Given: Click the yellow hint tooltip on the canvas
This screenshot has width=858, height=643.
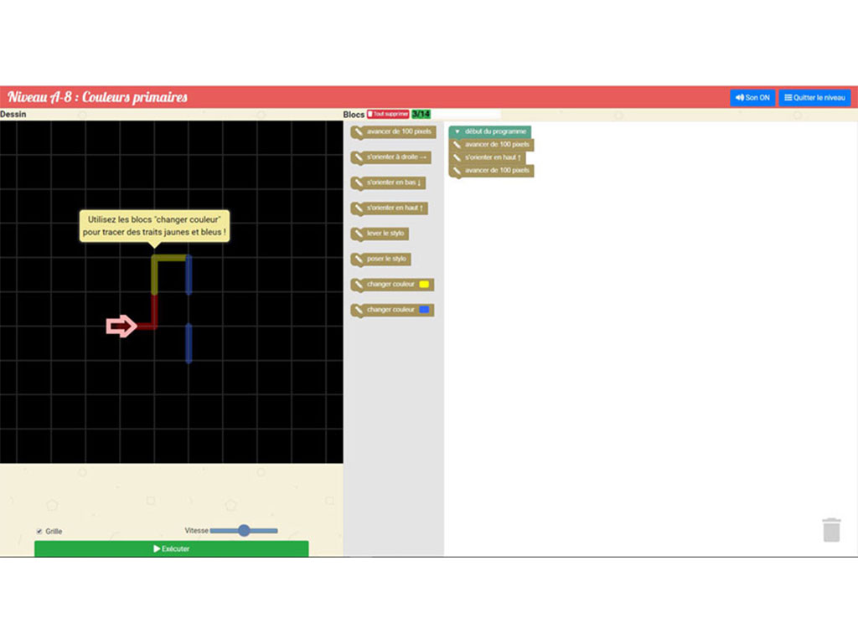Looking at the screenshot, I should tap(154, 225).
